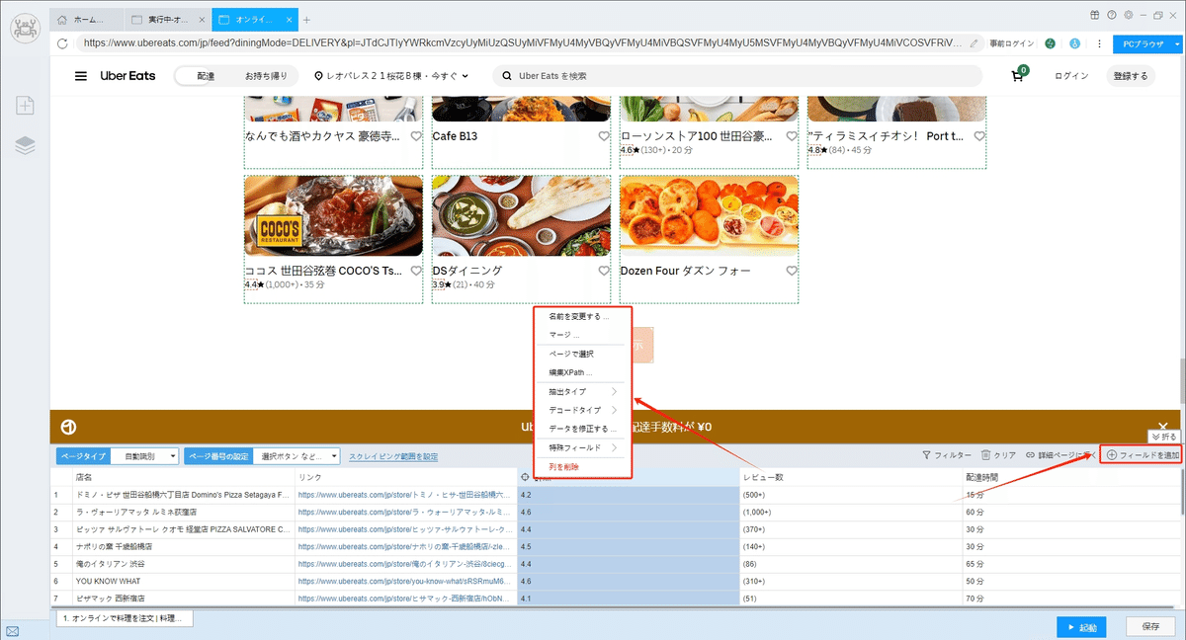Click 事前ログイン in browser toolbar
Image resolution: width=1186 pixels, height=640 pixels.
point(1011,43)
